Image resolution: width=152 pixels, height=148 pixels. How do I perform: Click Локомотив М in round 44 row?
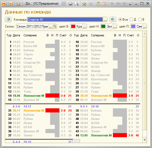[101, 135]
